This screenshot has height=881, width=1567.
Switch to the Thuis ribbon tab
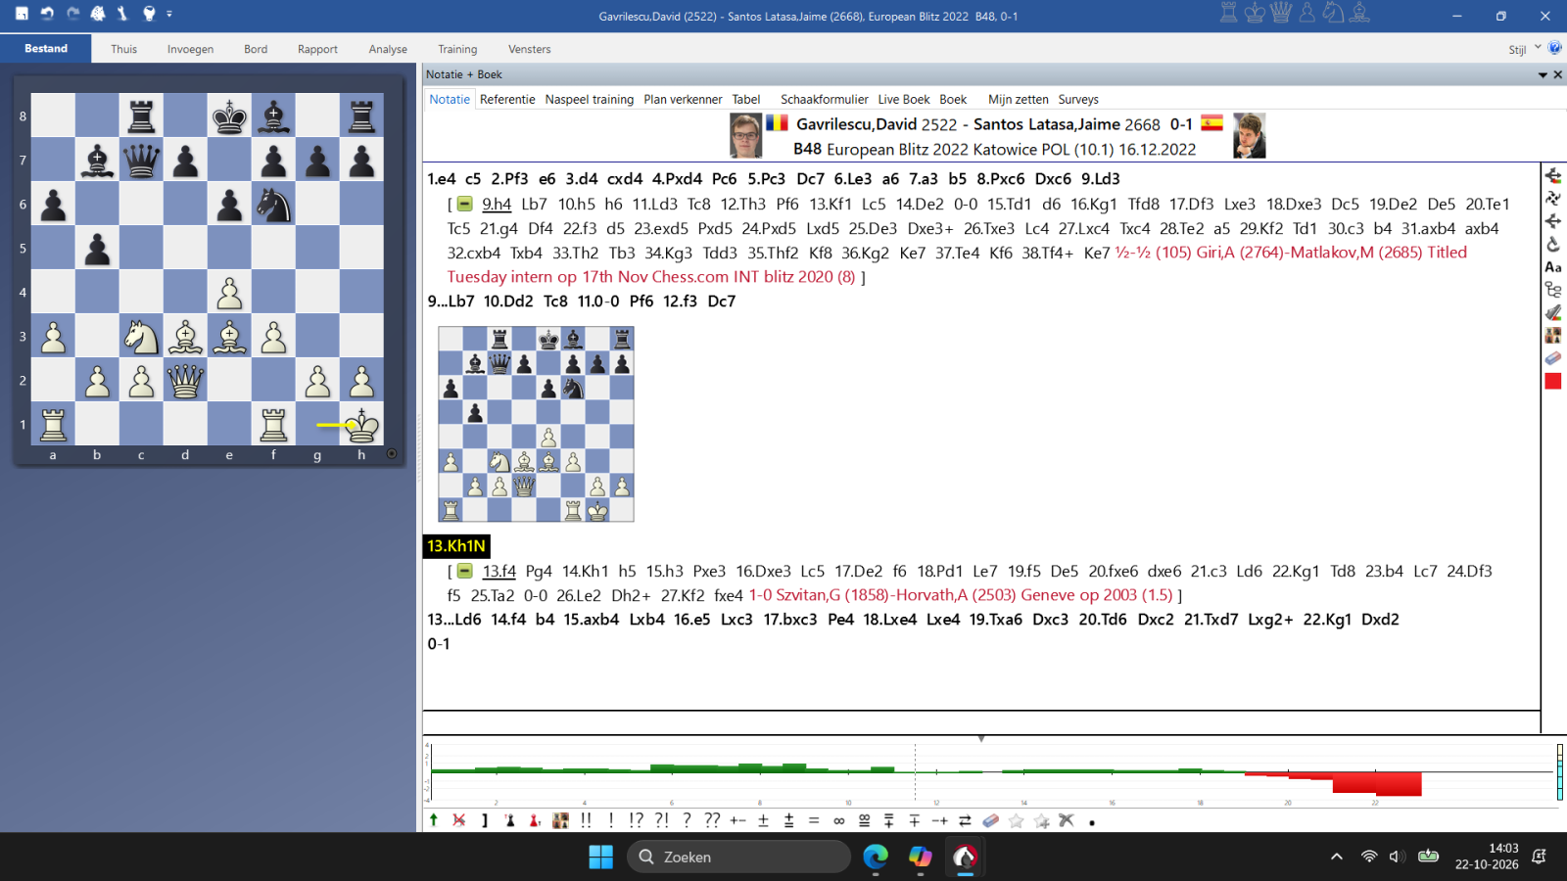click(123, 49)
